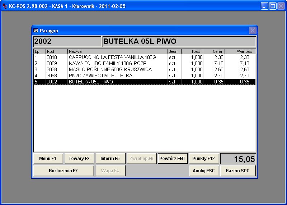The width and height of the screenshot is (287, 205).
Task: Click Powtórz ENT to repeat item
Action: coord(173,159)
